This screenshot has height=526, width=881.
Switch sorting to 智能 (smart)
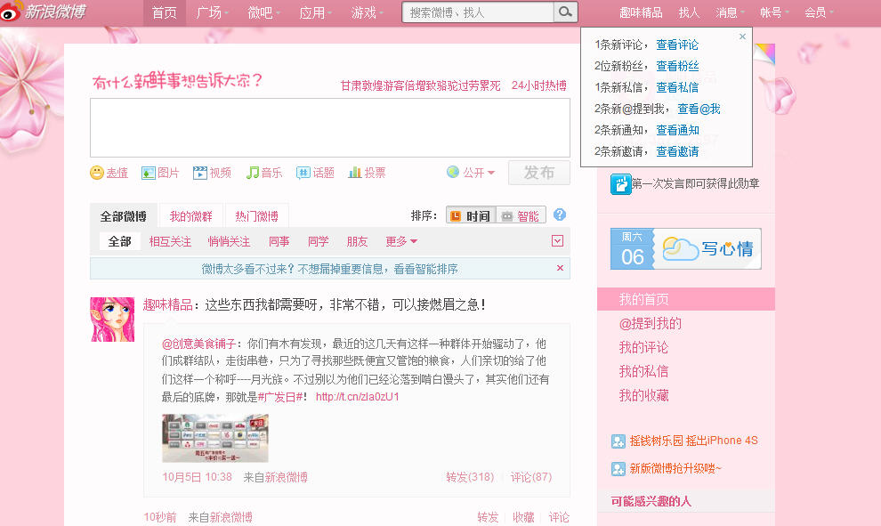(520, 215)
